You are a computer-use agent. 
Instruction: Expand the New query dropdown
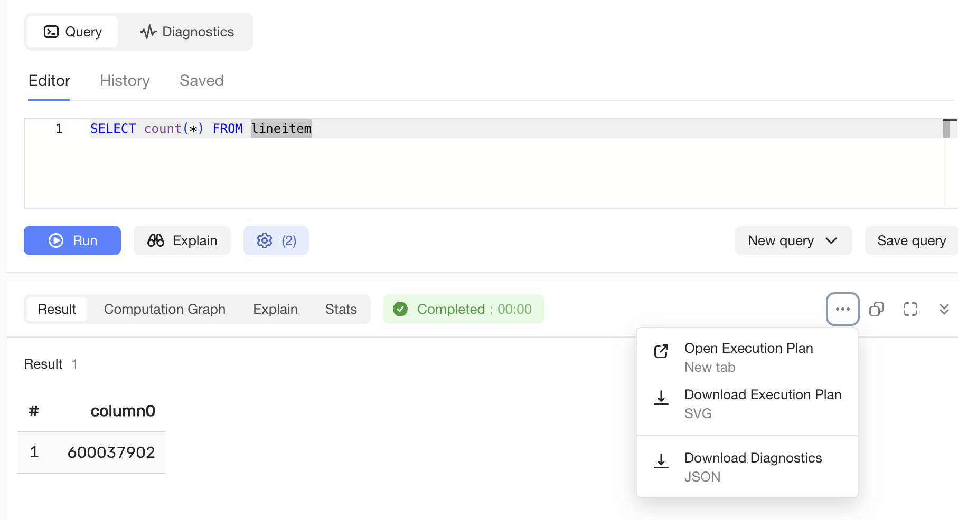793,240
